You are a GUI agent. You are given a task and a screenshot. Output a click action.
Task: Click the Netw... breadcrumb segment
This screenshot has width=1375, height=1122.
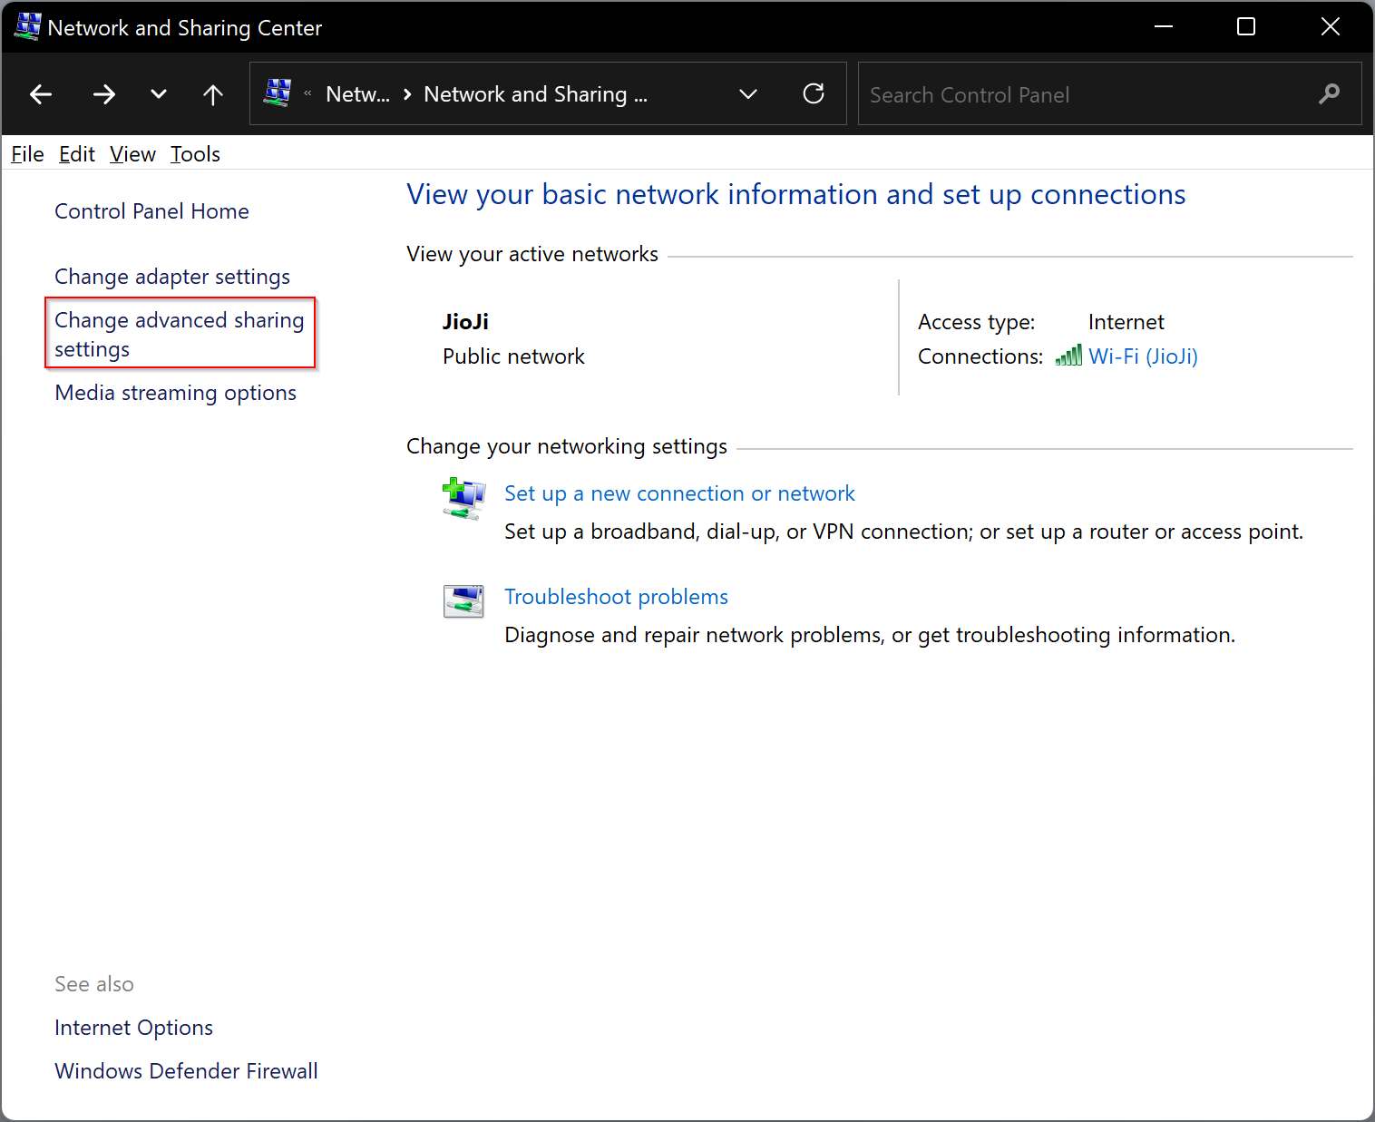tap(357, 94)
